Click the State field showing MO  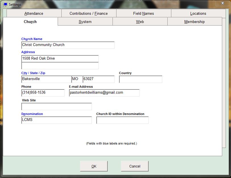pyautogui.click(x=76, y=79)
